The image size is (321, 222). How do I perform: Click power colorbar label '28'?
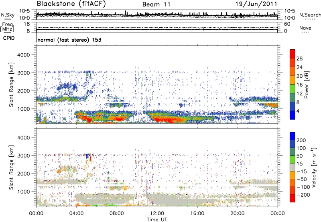[299, 59]
